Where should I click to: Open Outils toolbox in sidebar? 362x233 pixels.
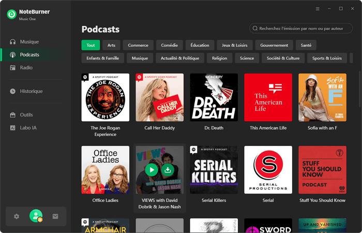point(26,114)
